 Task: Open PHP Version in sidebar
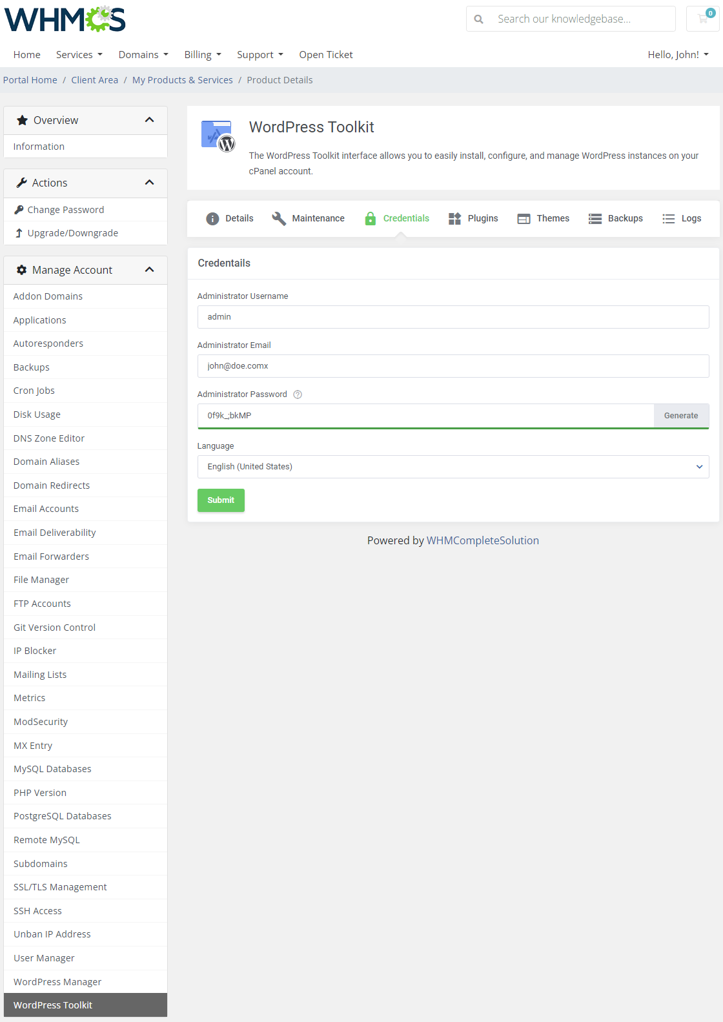pos(85,793)
